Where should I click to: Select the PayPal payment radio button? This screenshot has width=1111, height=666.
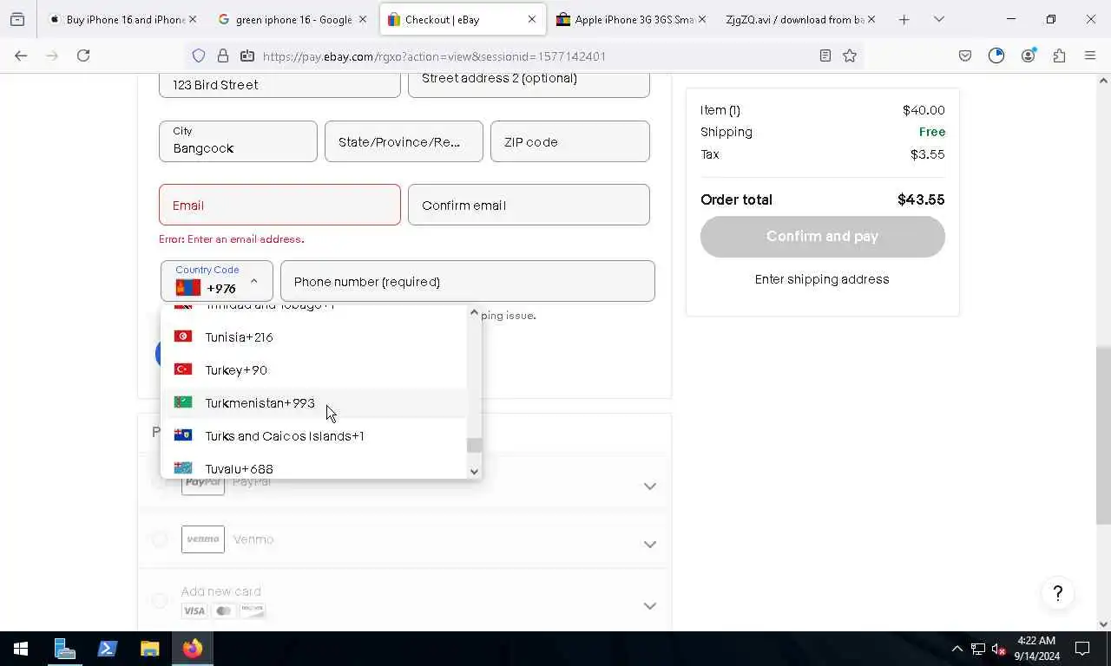click(159, 481)
